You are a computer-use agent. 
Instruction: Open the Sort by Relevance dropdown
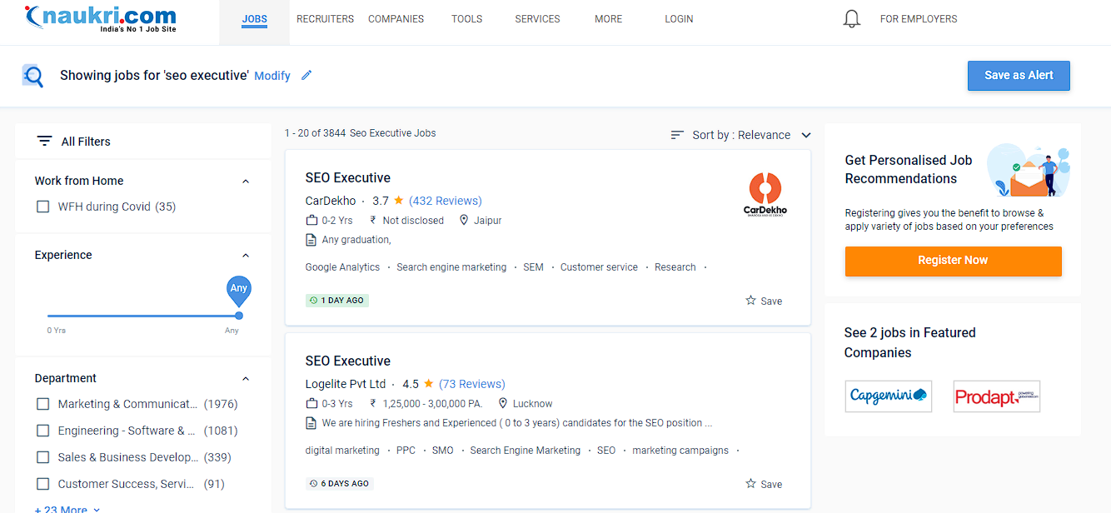(x=741, y=134)
